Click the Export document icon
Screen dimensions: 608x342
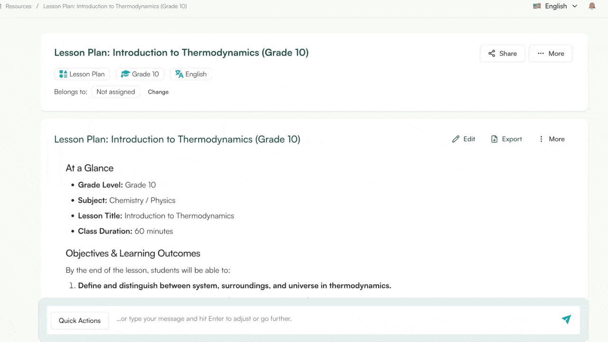click(x=494, y=139)
